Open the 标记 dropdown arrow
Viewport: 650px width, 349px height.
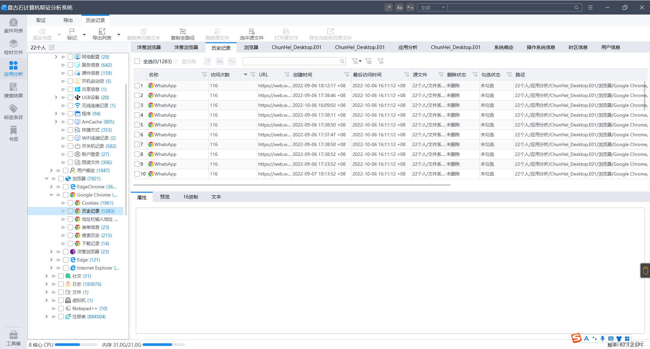84,34
